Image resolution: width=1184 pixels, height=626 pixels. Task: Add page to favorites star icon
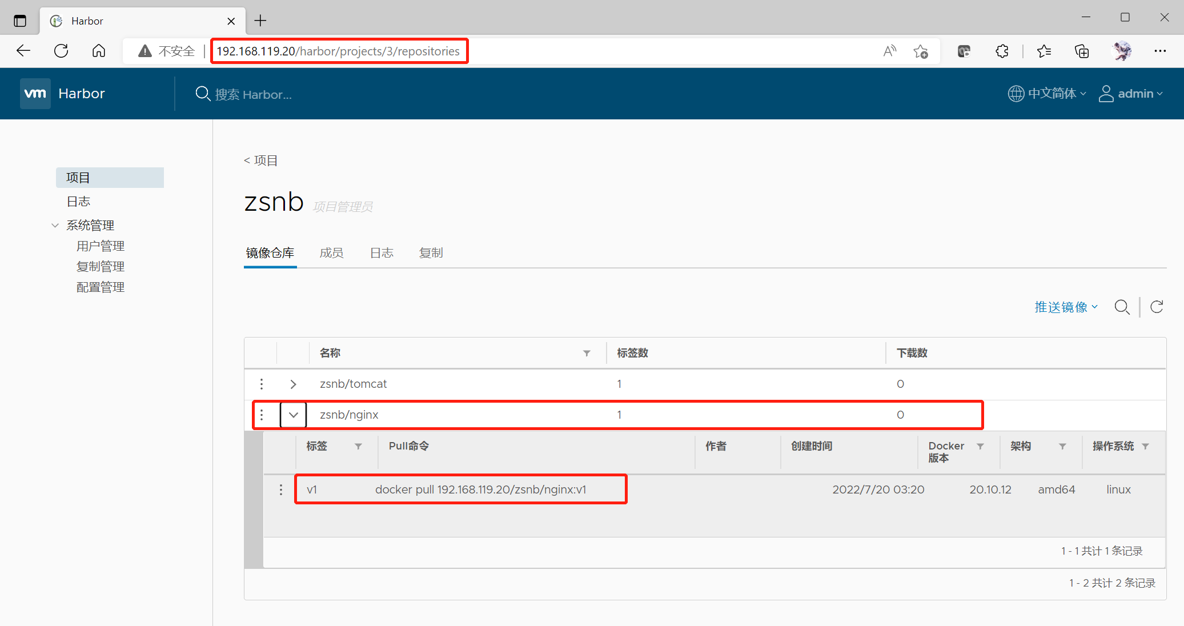click(920, 51)
